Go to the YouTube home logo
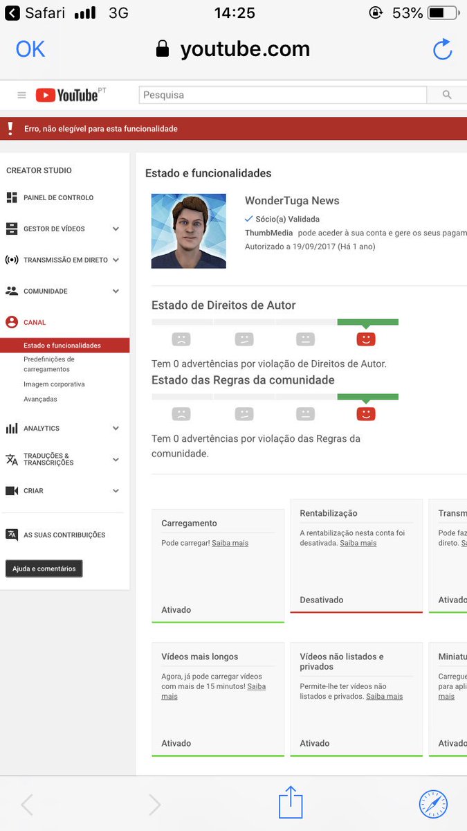Image resolution: width=467 pixels, height=831 pixels. pos(66,95)
